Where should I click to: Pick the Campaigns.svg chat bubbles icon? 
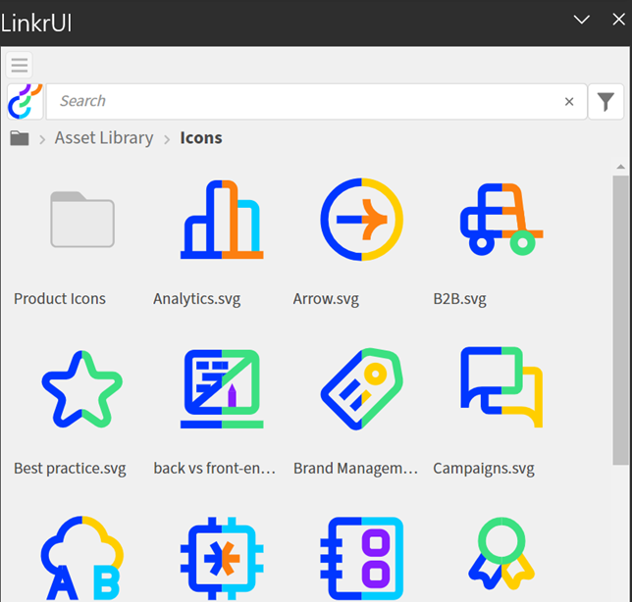(501, 387)
